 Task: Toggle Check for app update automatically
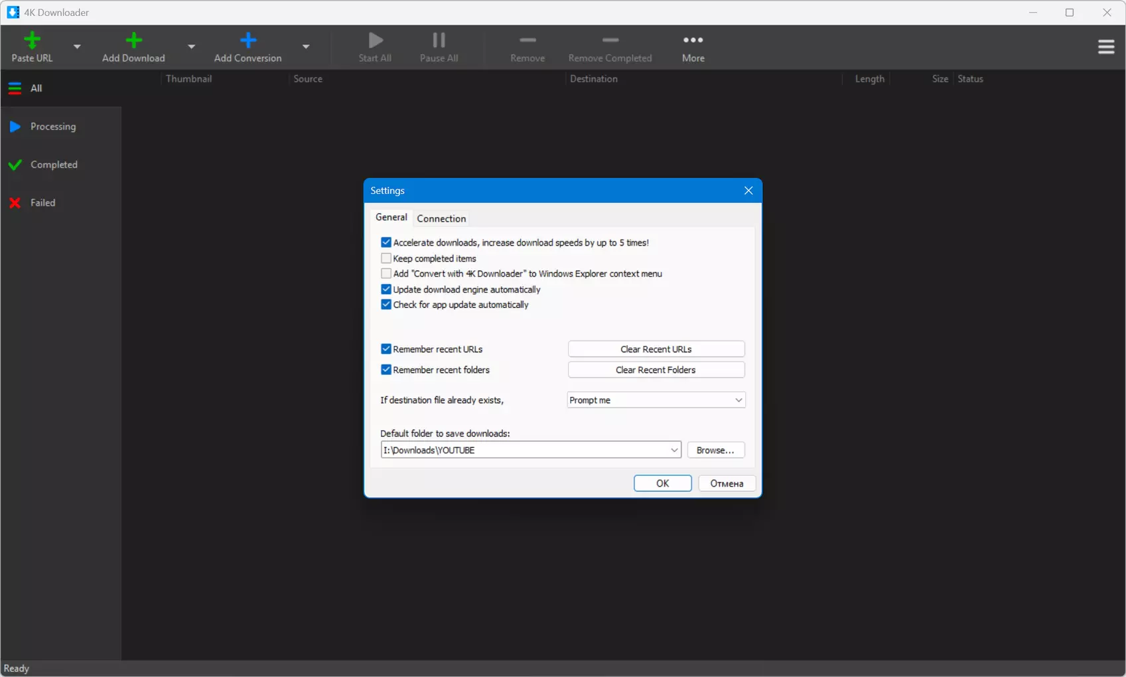(386, 305)
